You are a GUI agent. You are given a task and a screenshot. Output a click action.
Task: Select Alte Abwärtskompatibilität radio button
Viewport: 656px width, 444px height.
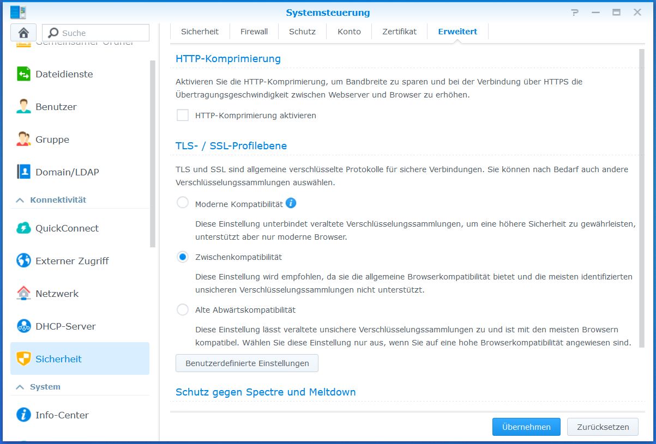point(183,310)
